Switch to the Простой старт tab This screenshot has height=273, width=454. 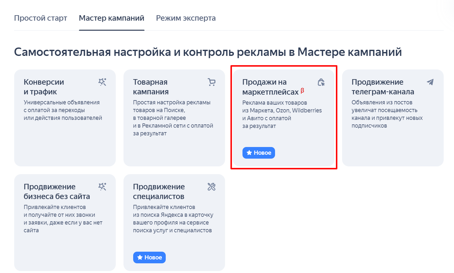[41, 18]
